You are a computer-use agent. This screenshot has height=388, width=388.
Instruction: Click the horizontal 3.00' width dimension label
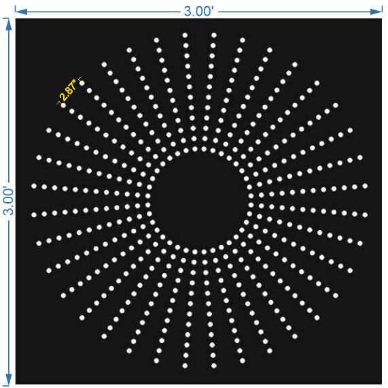pos(198,12)
